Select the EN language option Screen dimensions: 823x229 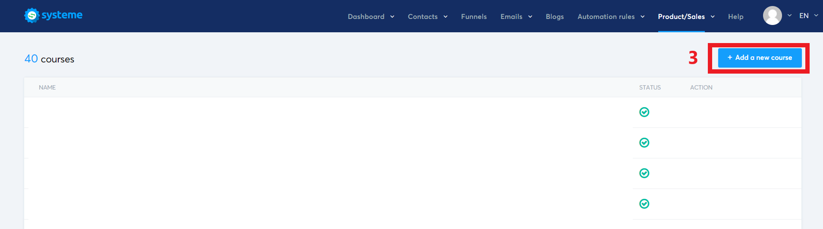(x=804, y=15)
